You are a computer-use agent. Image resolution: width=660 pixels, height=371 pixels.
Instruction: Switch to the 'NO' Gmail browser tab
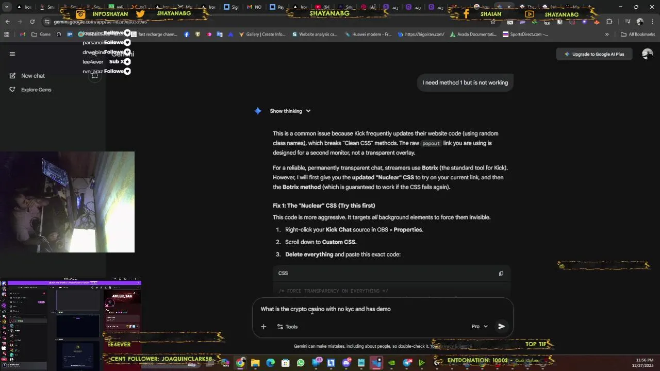point(254,7)
